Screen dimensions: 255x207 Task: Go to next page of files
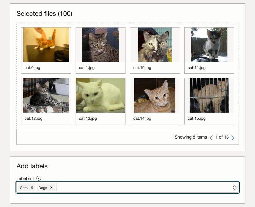[233, 138]
